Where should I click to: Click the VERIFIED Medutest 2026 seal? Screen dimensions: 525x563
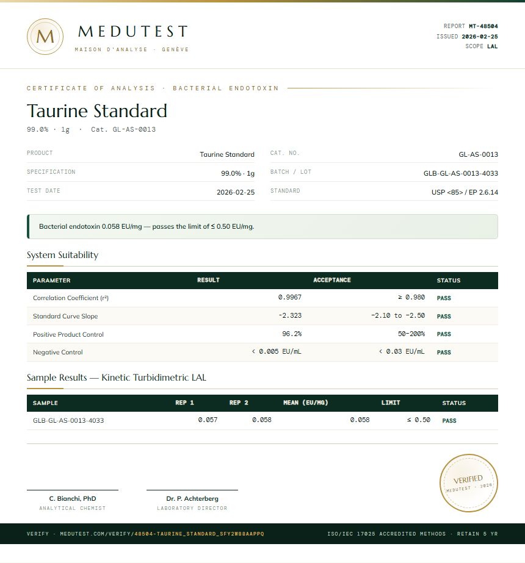coord(469,483)
